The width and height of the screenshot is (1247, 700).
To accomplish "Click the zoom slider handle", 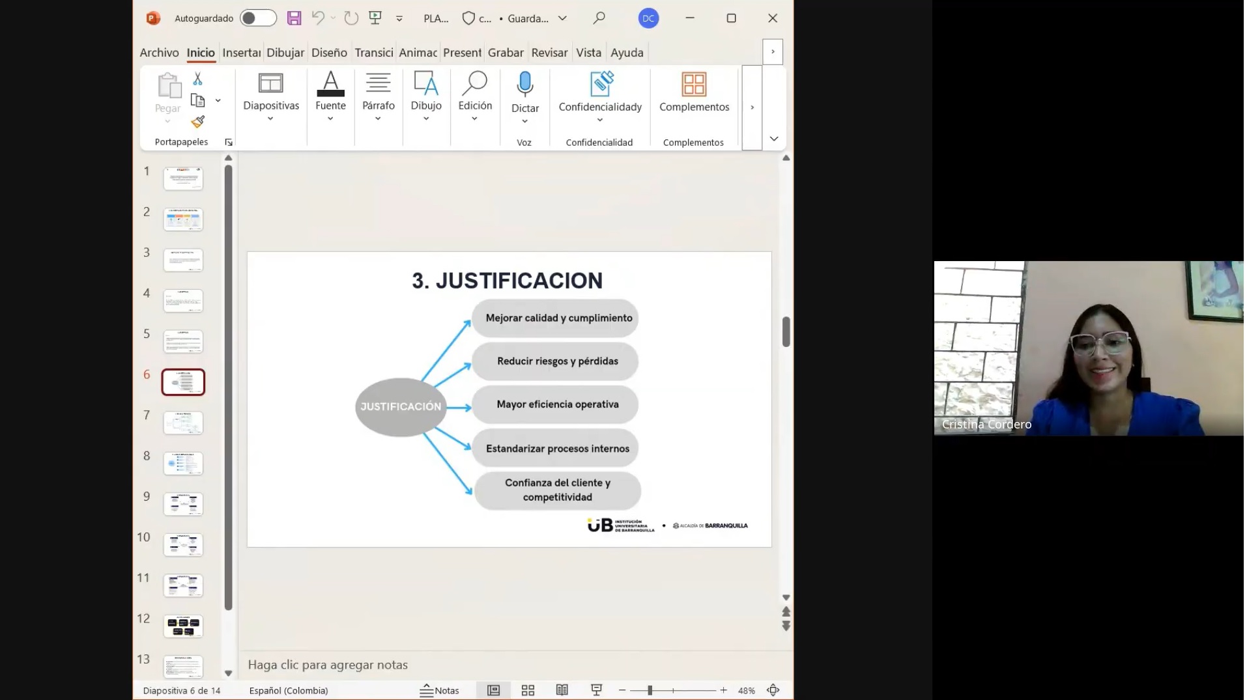I will [x=650, y=690].
